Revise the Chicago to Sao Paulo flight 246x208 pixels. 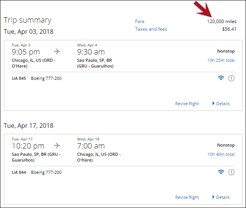187,104
